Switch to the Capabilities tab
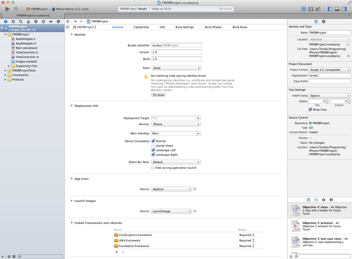 coord(141,27)
